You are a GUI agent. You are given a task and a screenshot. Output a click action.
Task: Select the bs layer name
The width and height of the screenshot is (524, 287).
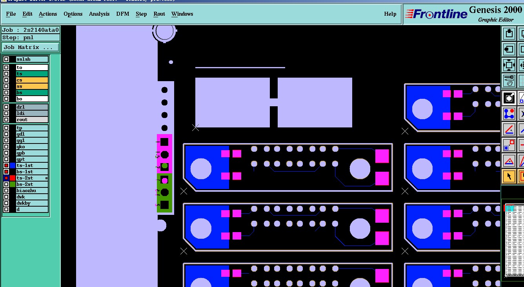pos(32,93)
